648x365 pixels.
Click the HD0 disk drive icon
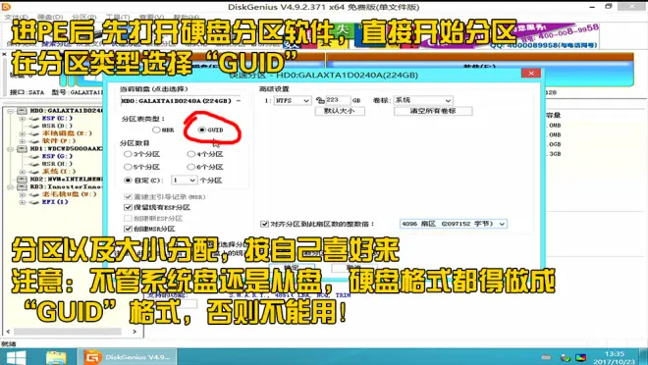point(22,111)
